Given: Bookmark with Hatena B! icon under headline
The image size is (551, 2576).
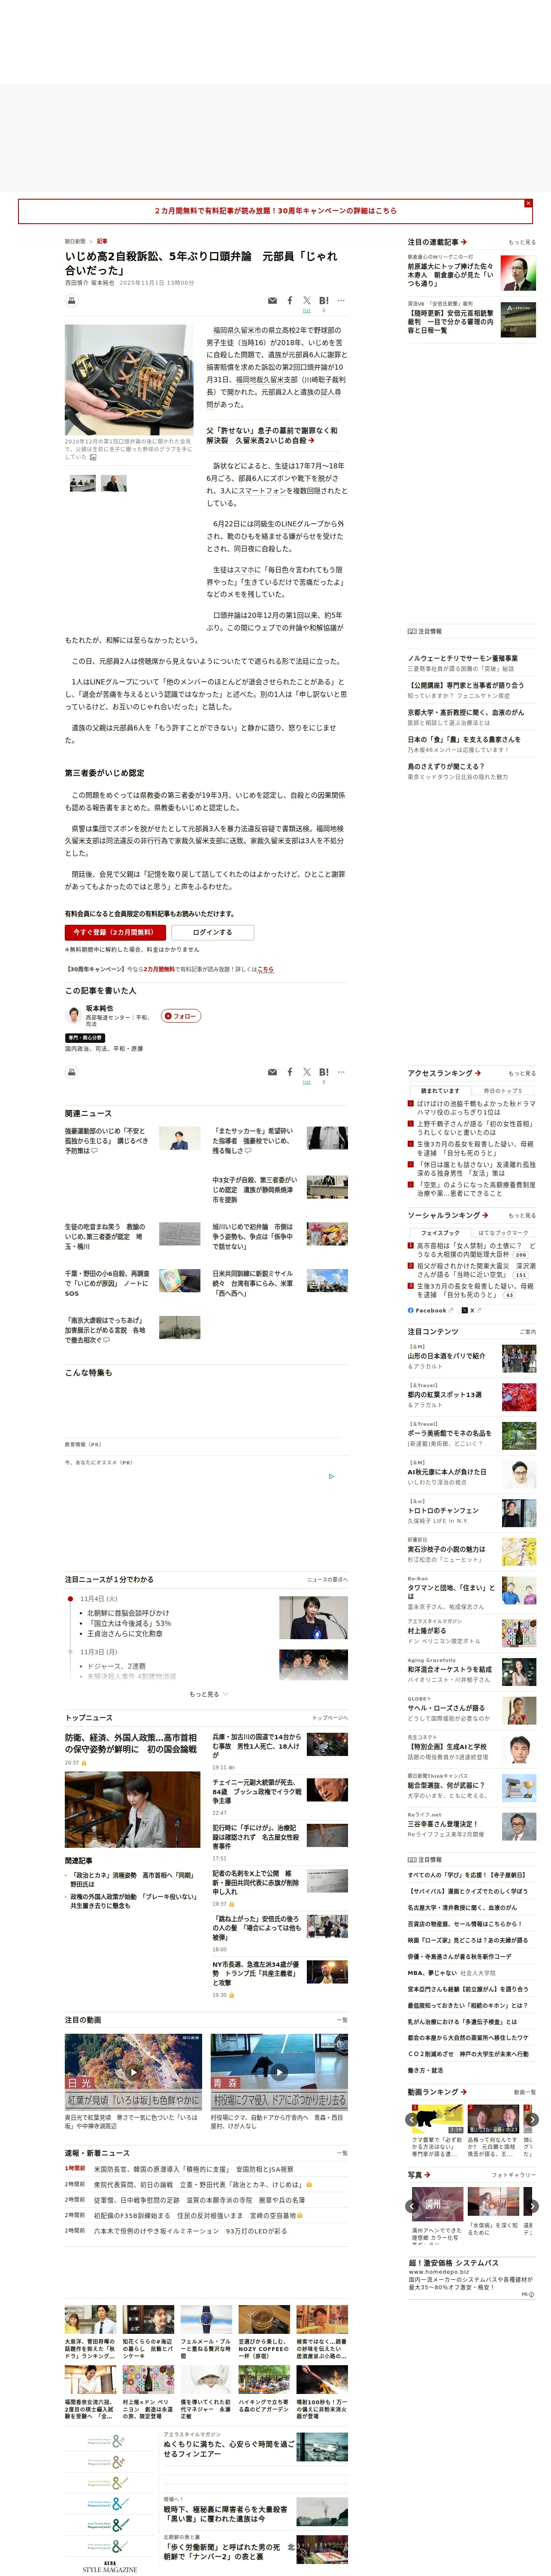Looking at the screenshot, I should click(x=324, y=300).
